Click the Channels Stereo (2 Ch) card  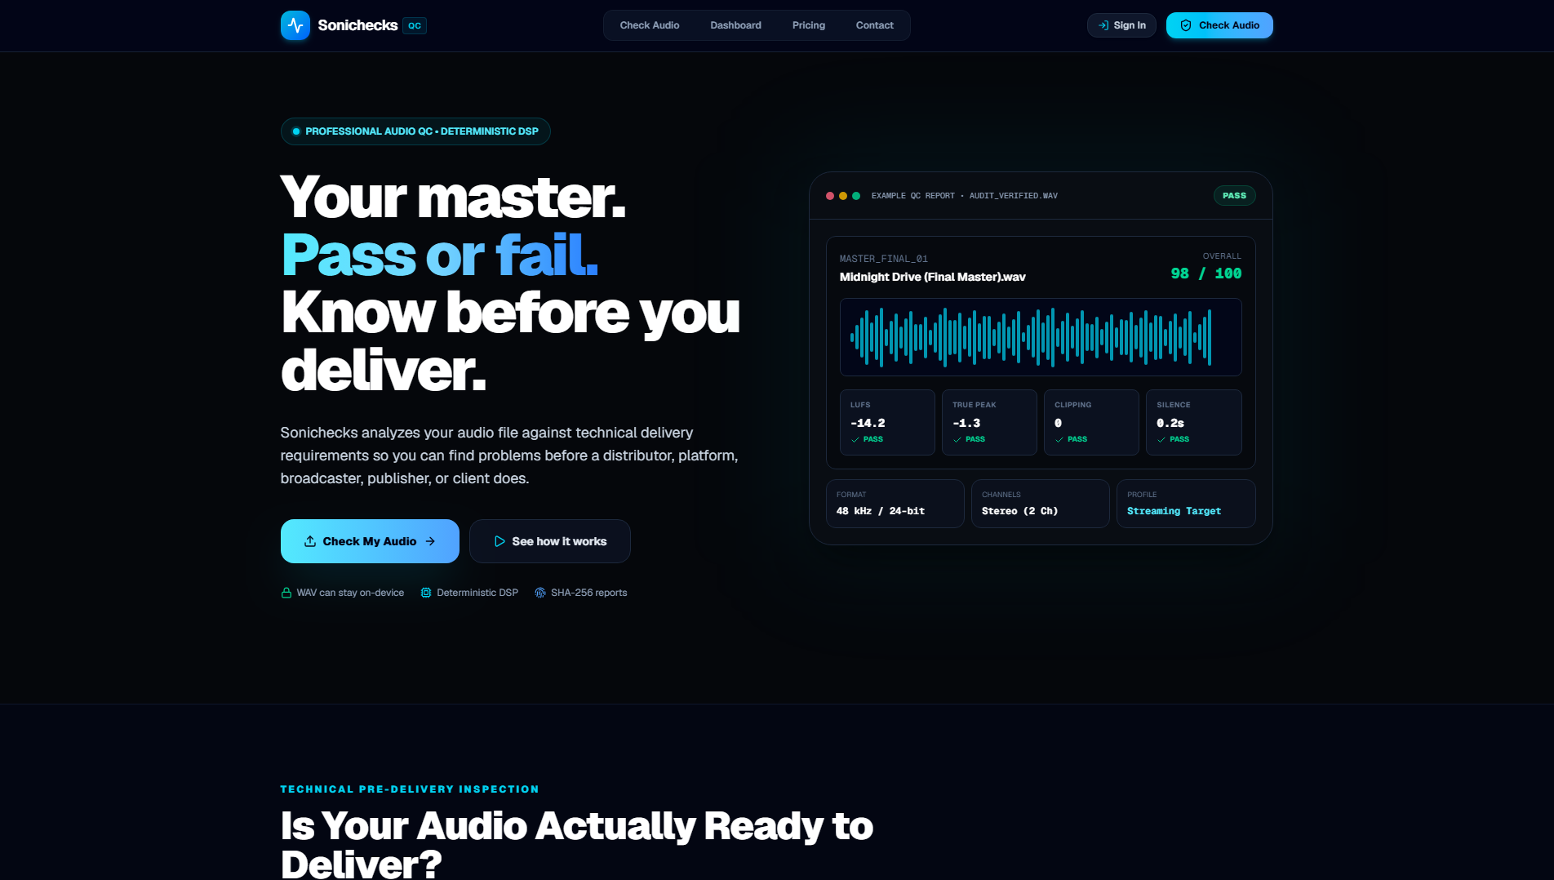point(1041,504)
